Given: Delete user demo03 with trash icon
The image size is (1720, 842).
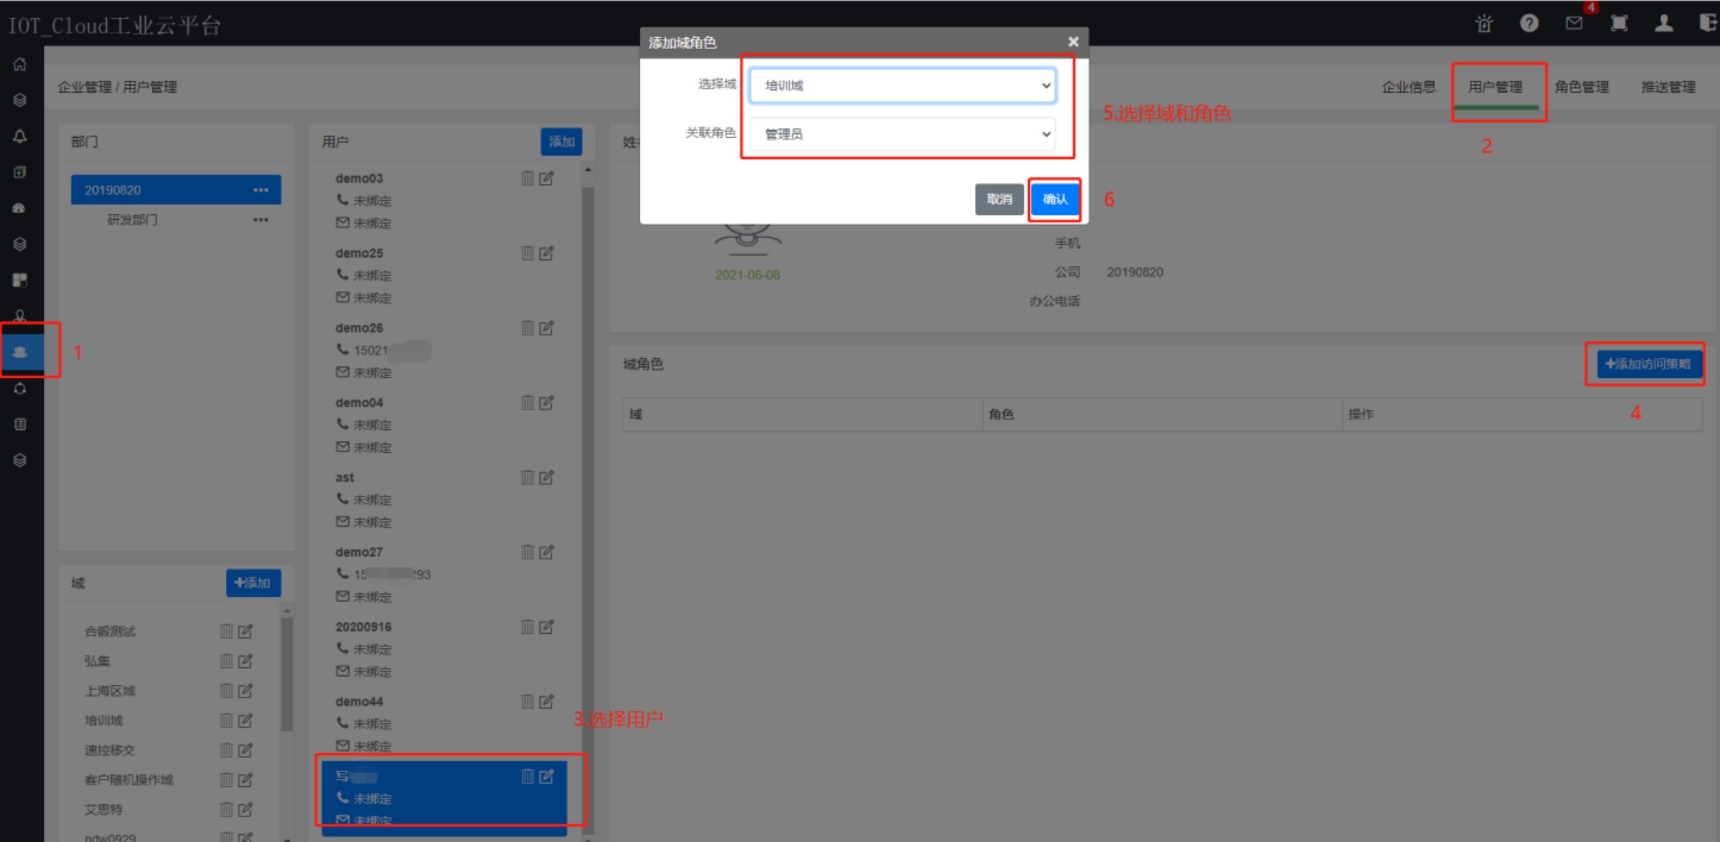Looking at the screenshot, I should 527,179.
